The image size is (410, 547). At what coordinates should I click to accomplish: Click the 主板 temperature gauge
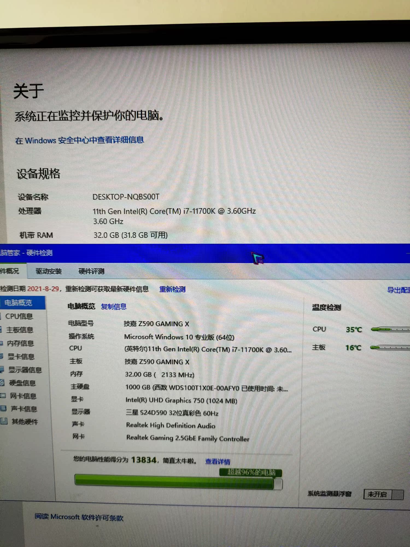390,348
